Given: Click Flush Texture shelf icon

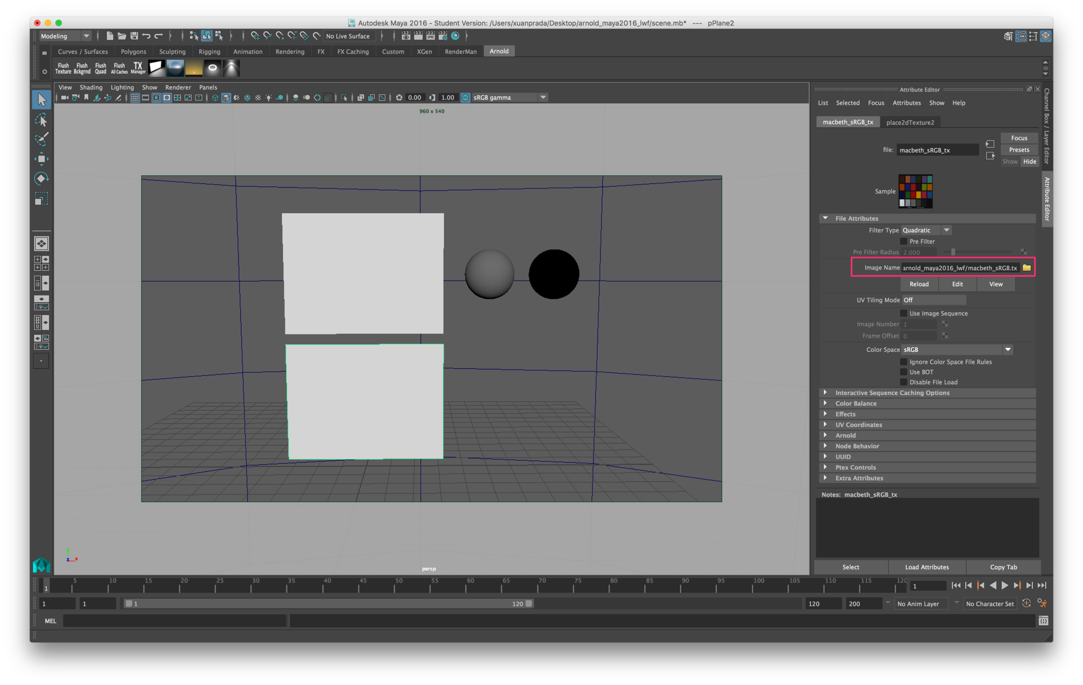Looking at the screenshot, I should point(63,68).
